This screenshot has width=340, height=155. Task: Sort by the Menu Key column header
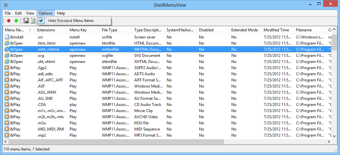pos(83,30)
